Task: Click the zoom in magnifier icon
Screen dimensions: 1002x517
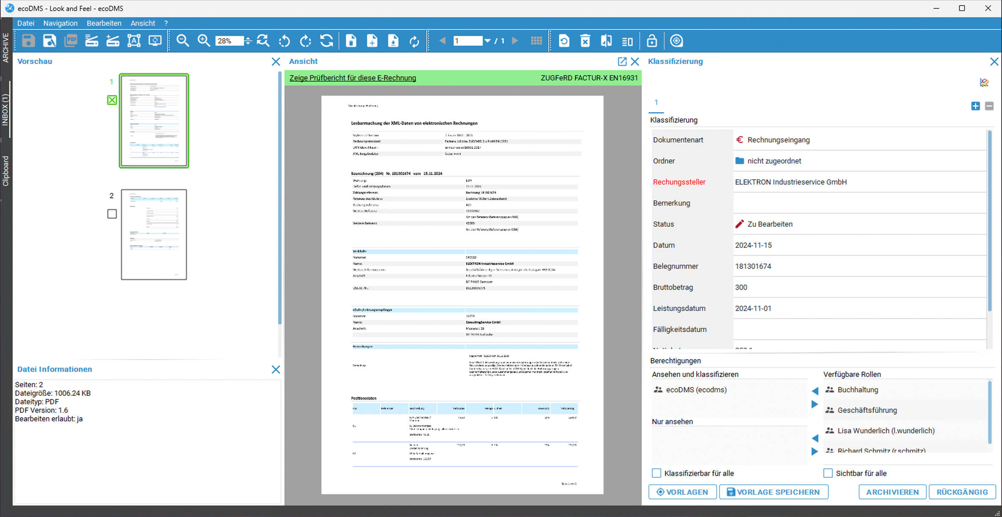Action: 204,41
